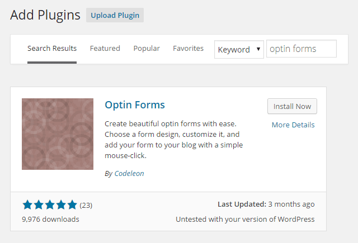Open the Optin Forms plugin title link
Screen dimensions: 358x243
[x=135, y=105]
